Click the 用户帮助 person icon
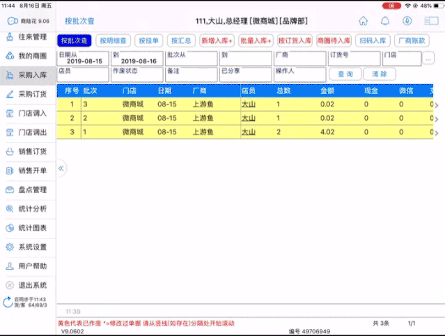The width and height of the screenshot is (445, 336). pos(10,266)
